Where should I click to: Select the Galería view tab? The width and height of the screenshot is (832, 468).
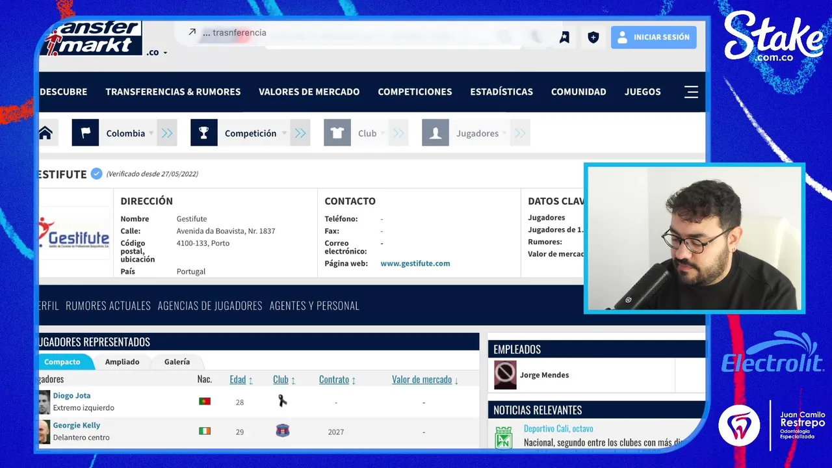click(177, 361)
